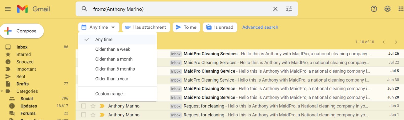
Task: Tick the checkbox for the Jun 1 email
Action: (x=83, y=115)
